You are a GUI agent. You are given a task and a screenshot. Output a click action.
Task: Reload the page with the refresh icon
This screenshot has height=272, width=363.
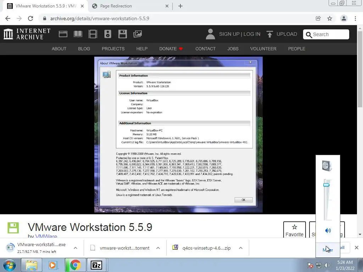click(30, 18)
